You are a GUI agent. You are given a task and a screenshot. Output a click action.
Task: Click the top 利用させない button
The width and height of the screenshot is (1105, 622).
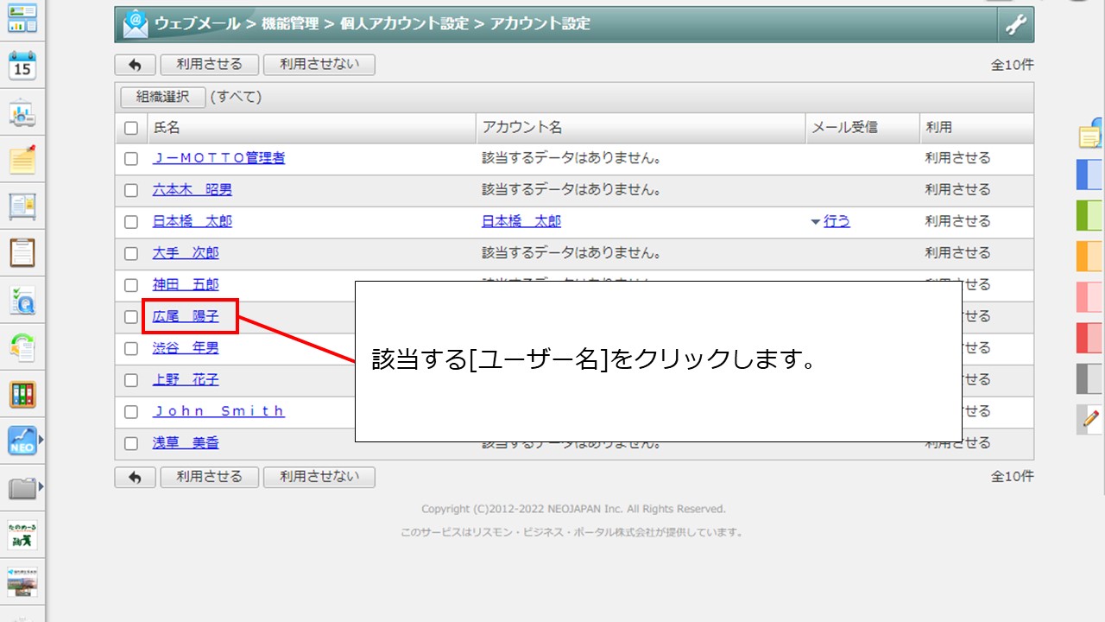[x=319, y=65]
